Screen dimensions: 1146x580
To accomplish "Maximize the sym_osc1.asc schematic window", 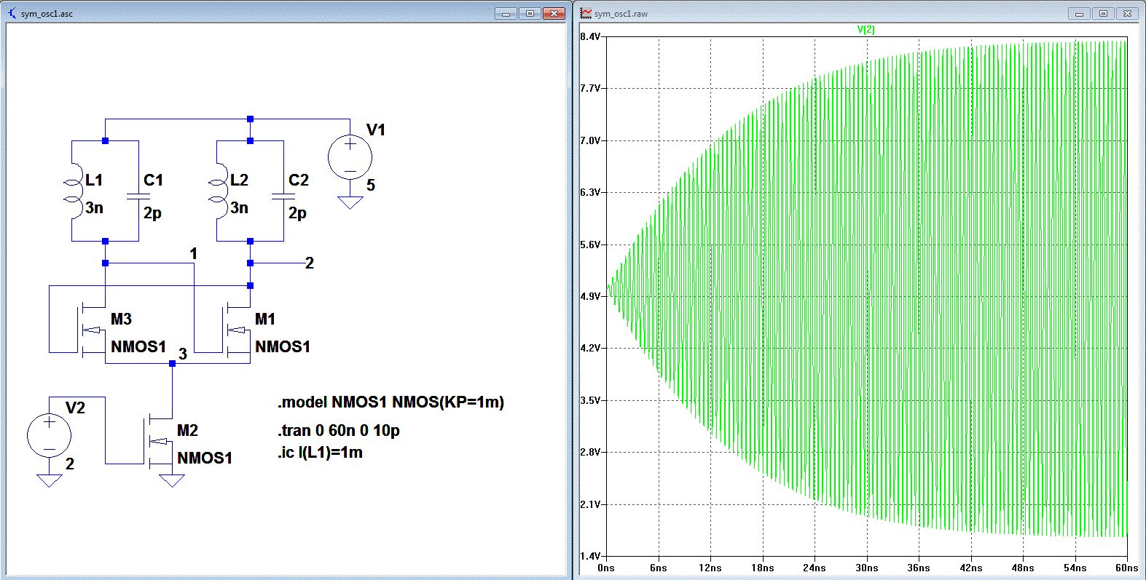I will click(x=530, y=13).
